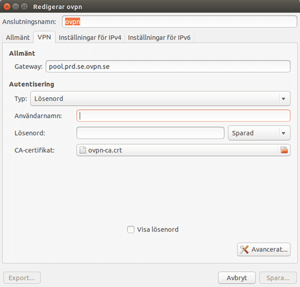
Task: Click into the Lösenord password field
Action: [x=150, y=133]
